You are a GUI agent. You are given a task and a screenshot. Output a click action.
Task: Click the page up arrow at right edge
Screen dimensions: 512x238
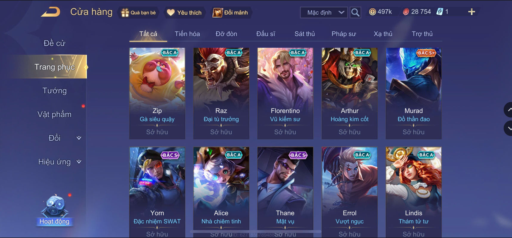coord(509,110)
